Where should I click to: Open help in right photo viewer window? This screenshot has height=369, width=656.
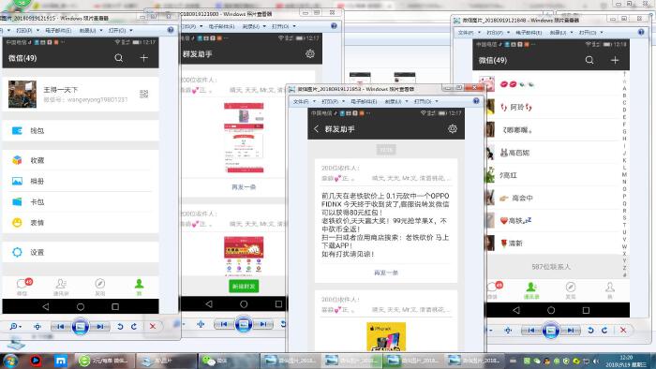(x=641, y=32)
